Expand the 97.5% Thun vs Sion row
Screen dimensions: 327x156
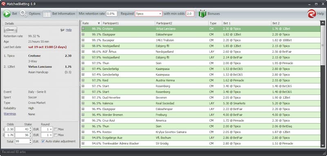coord(83,63)
